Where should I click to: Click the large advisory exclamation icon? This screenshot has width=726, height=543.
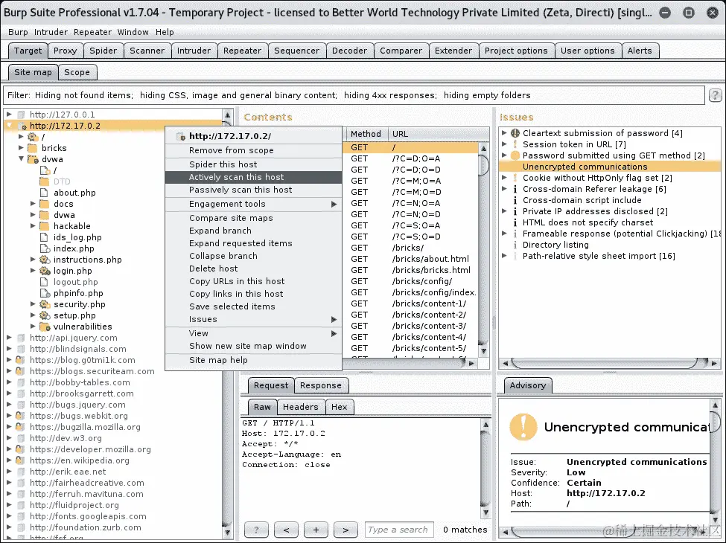523,426
